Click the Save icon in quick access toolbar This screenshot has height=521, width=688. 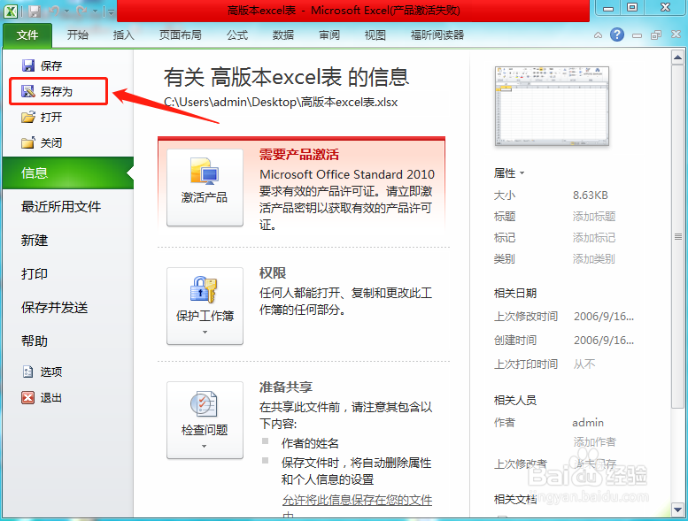tap(35, 11)
